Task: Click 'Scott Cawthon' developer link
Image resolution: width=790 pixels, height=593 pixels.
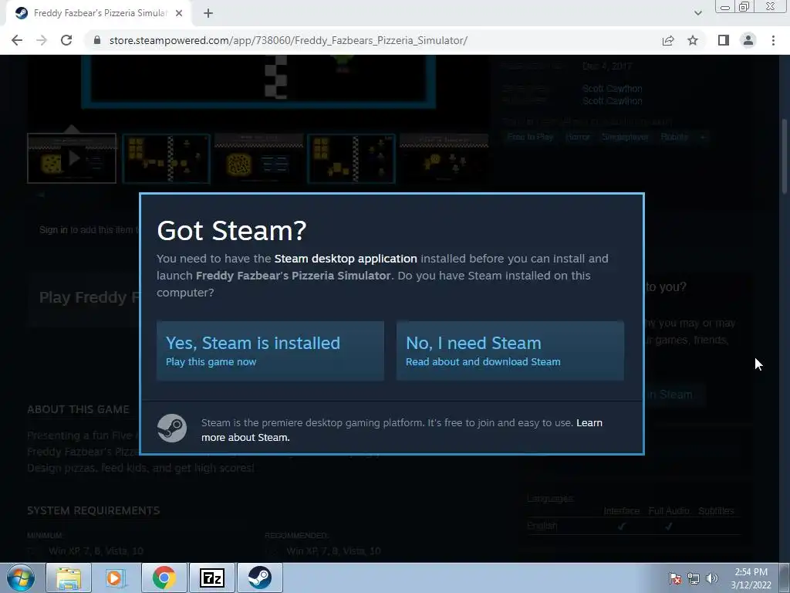Action: click(x=612, y=89)
